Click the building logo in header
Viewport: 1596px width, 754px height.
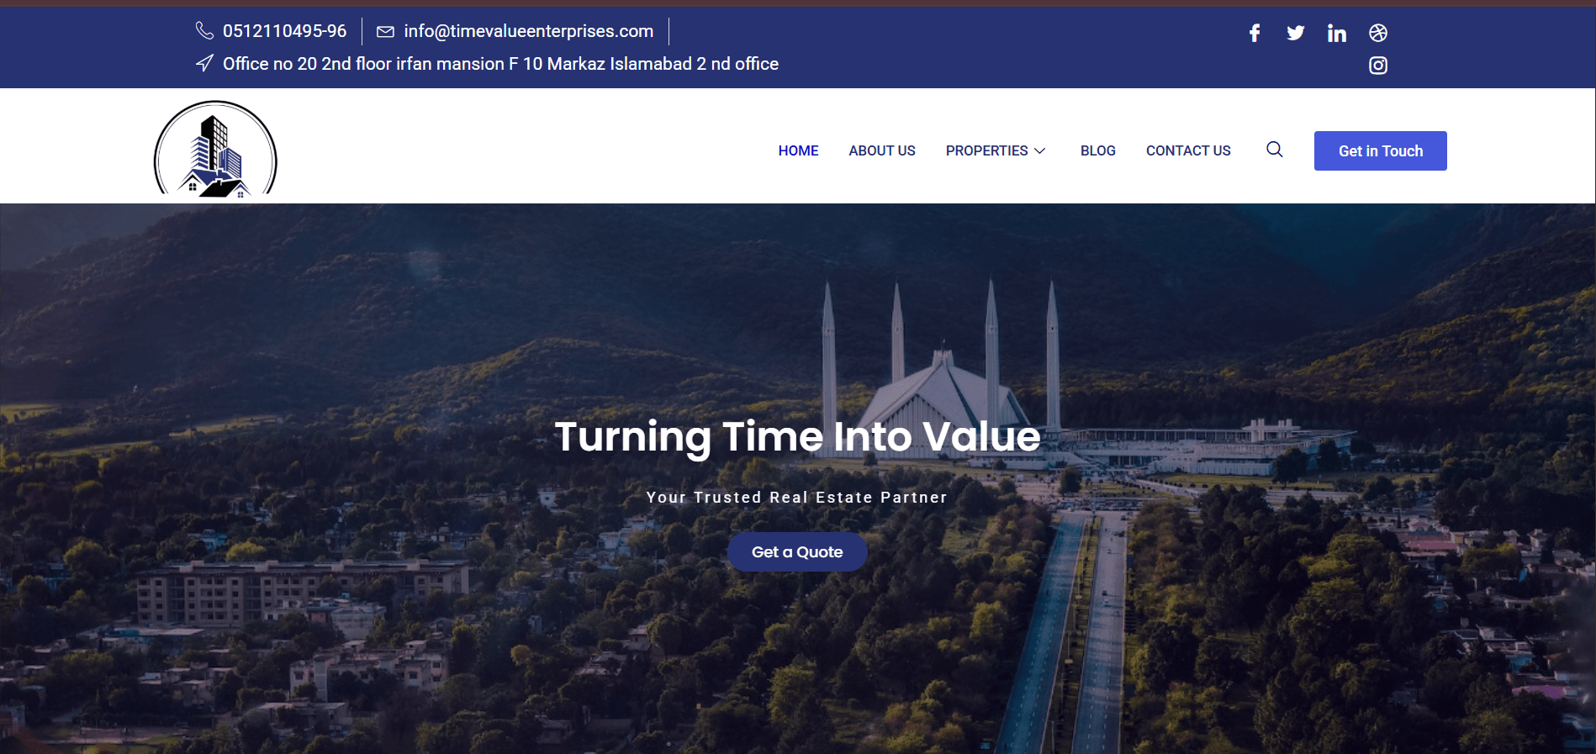pyautogui.click(x=215, y=149)
